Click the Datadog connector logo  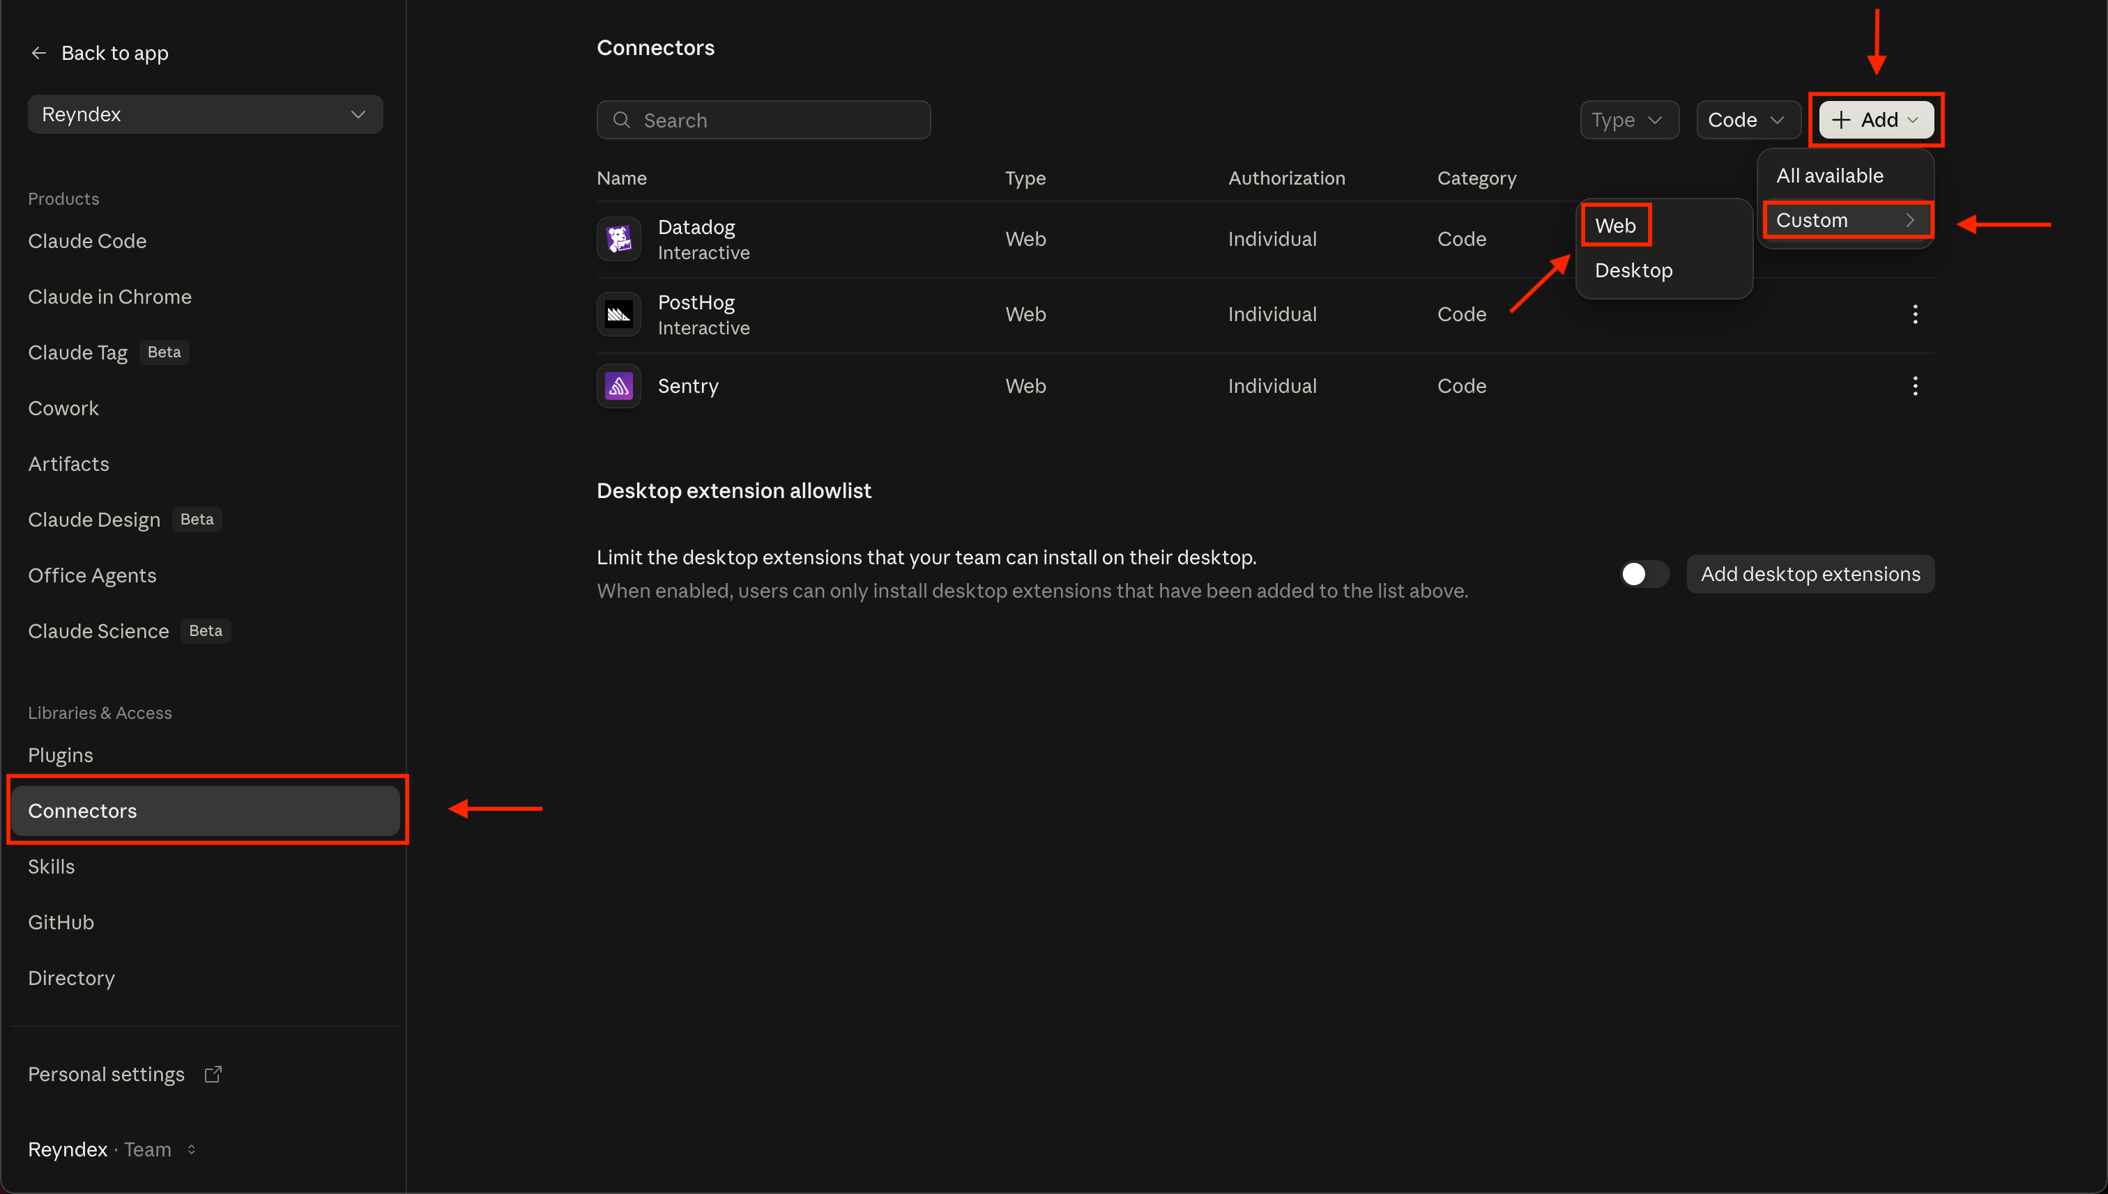(619, 240)
